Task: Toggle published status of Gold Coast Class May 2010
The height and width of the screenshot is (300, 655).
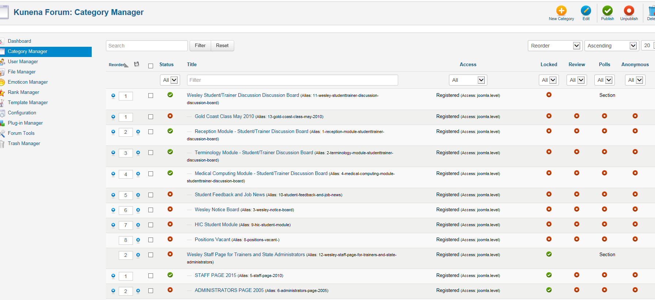Action: 170,116
